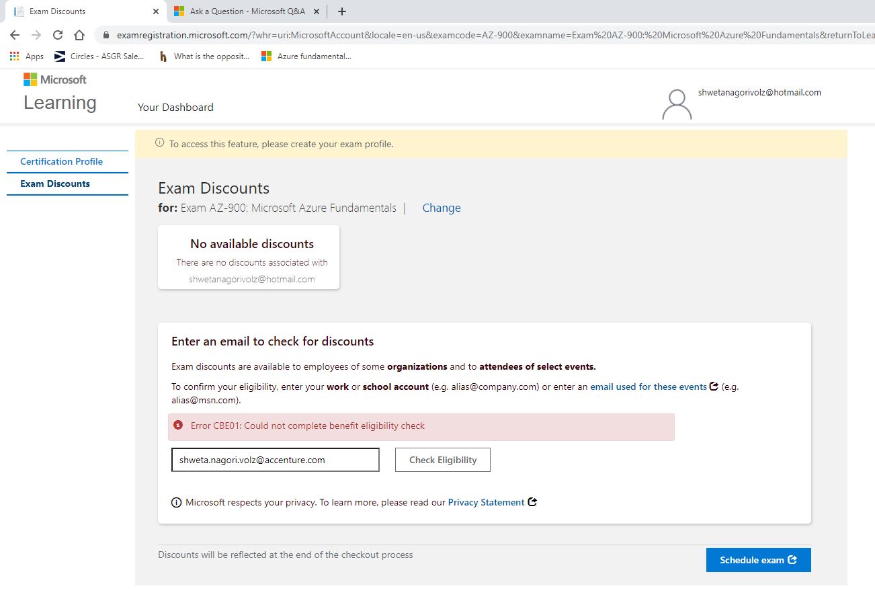This screenshot has height=607, width=875.
Task: Open 'email used for these events' link
Action: click(x=649, y=387)
